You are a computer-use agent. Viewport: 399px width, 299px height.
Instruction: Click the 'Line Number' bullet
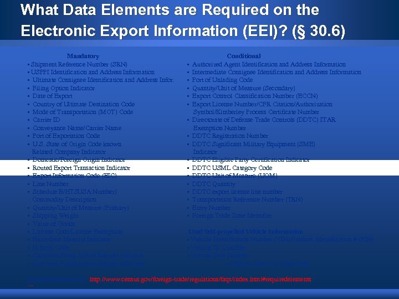[x=50, y=184]
